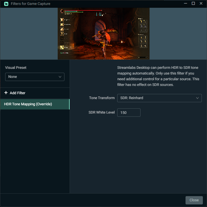Expand the SDR: Reinhard tone transform selector
This screenshot has width=207, height=207.
[x=159, y=98]
